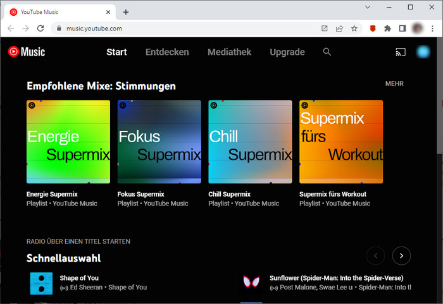Switch to the Entdecken tab

pyautogui.click(x=167, y=52)
